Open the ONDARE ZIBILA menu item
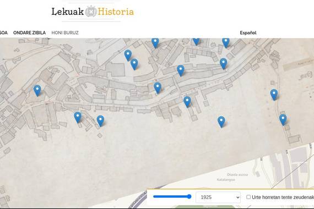Image resolution: width=314 pixels, height=209 pixels. point(29,32)
